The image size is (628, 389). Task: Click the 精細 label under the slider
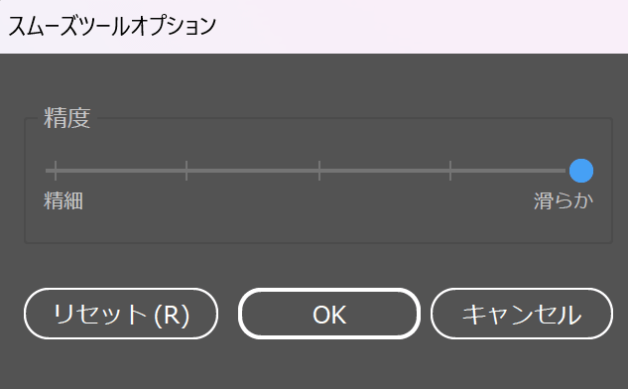coord(63,200)
